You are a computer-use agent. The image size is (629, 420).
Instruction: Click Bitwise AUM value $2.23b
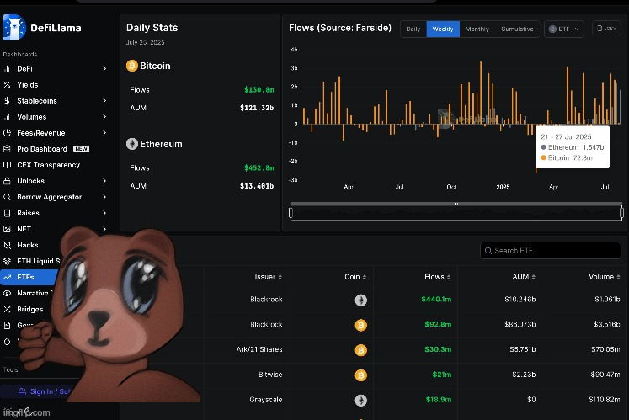524,375
